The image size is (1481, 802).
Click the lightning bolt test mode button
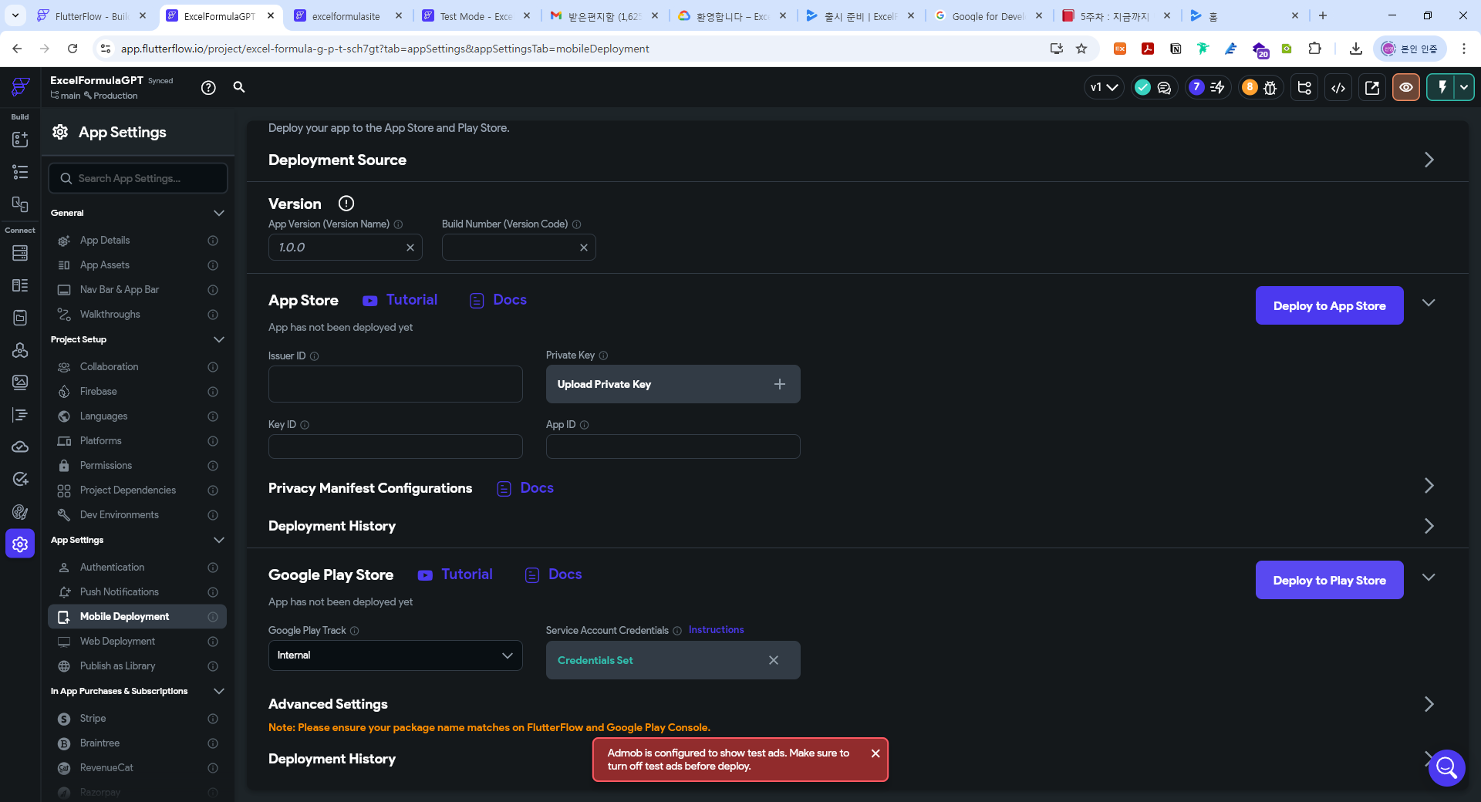pyautogui.click(x=1441, y=87)
